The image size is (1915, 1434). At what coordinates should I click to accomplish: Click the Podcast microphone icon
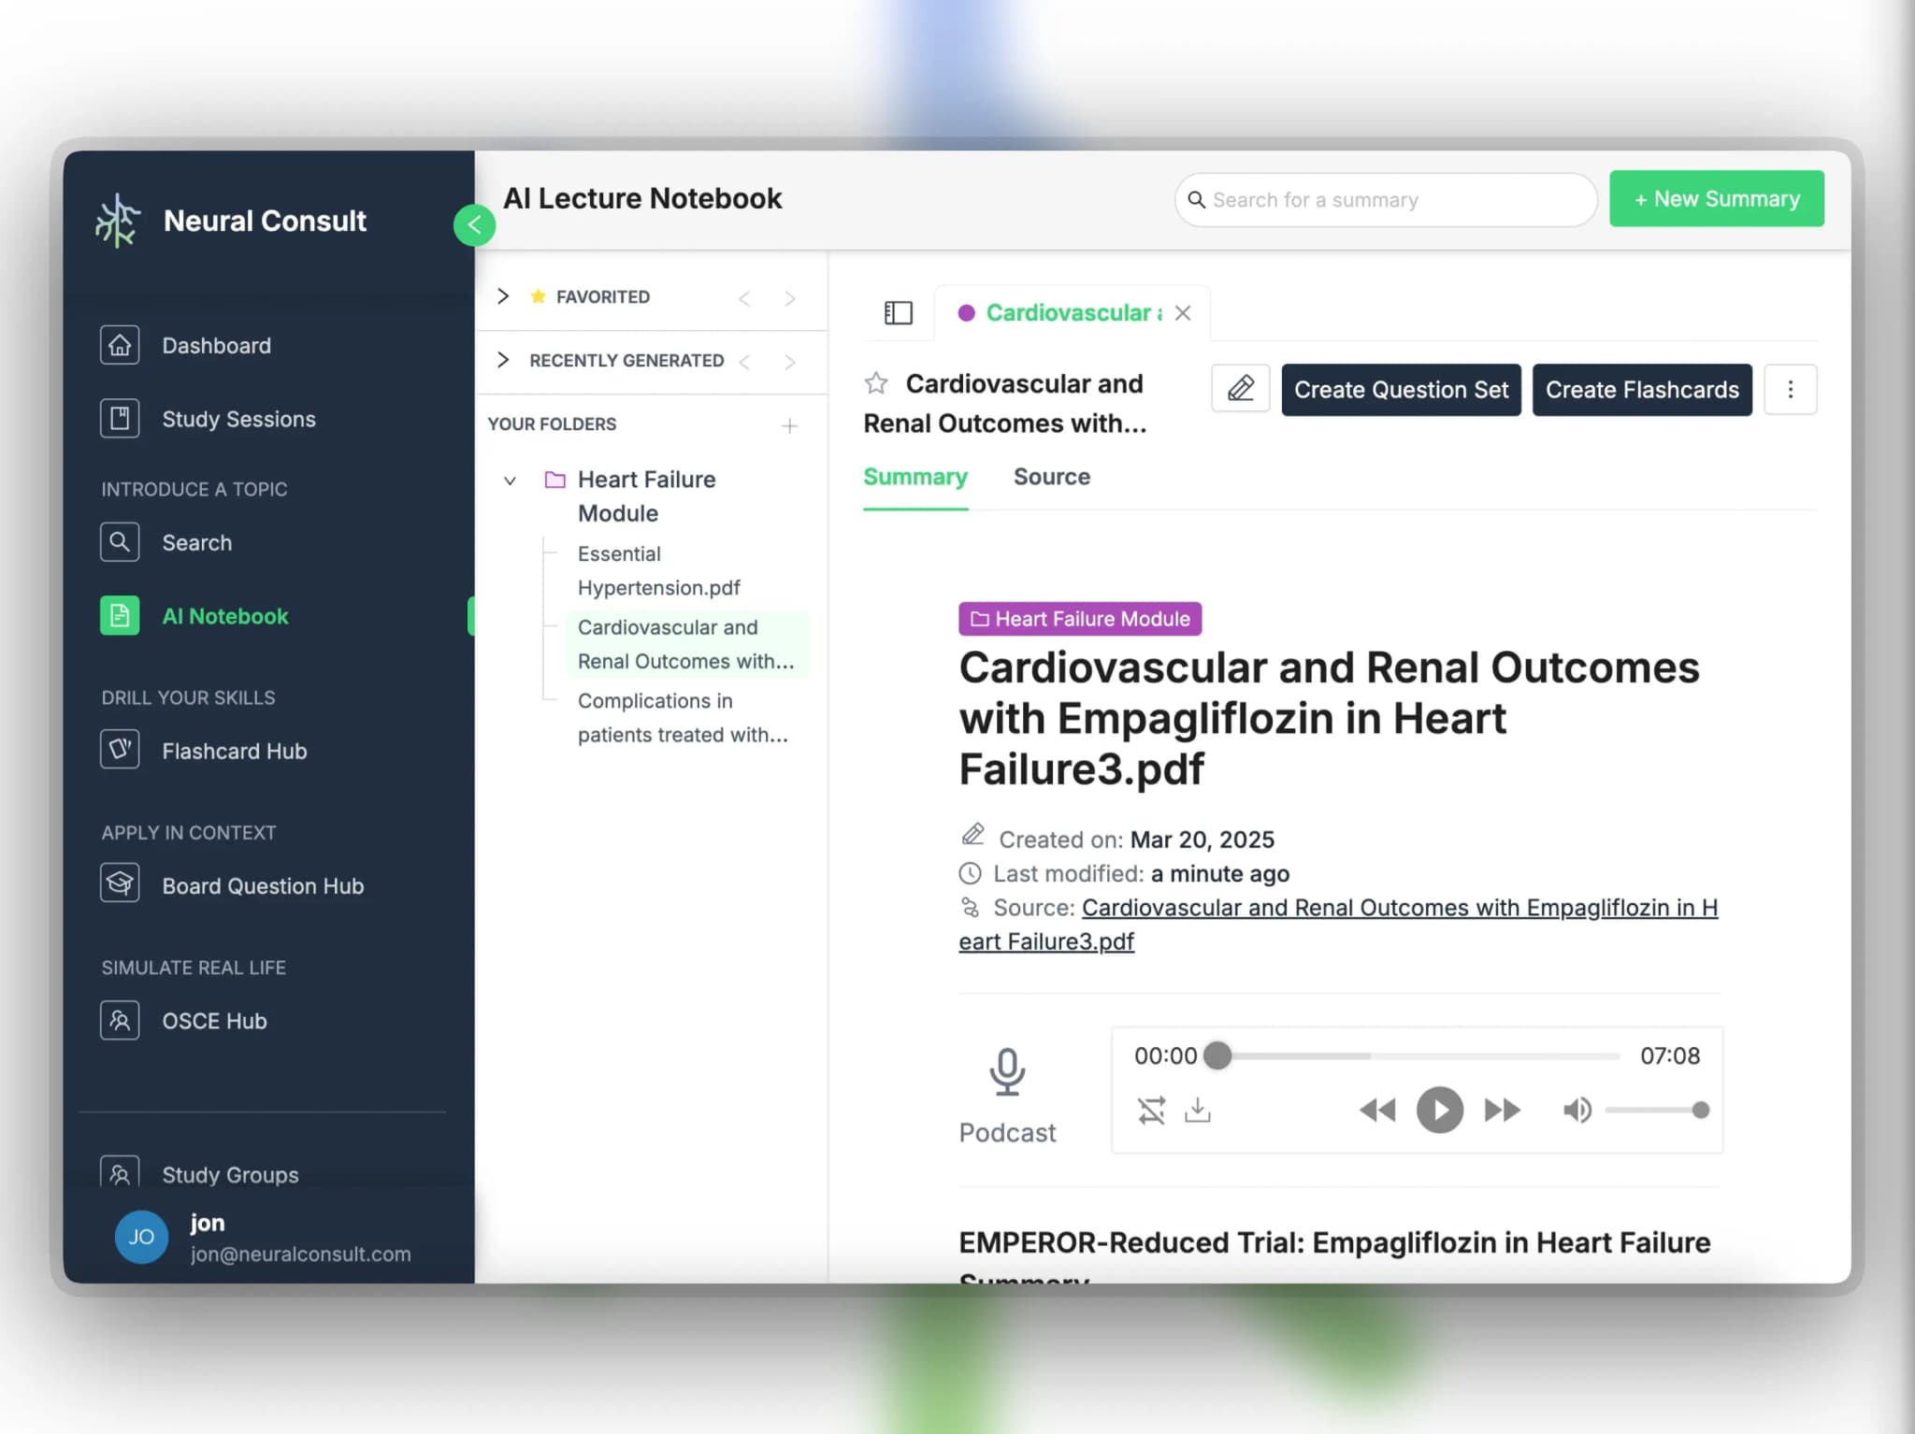(x=1008, y=1070)
